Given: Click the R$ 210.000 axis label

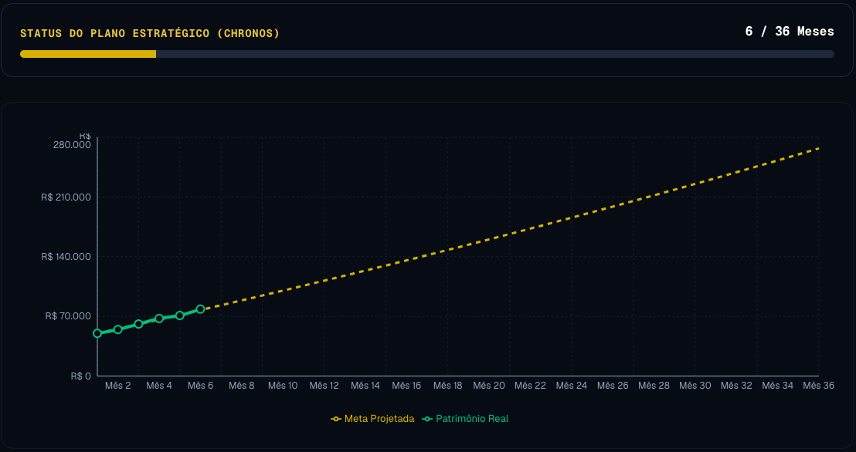Looking at the screenshot, I should coord(66,197).
